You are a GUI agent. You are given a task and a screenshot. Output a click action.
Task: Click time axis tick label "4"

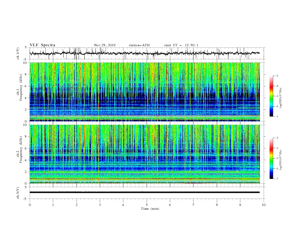123,205
